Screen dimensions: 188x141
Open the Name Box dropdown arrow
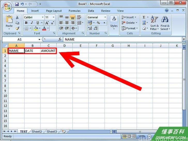coord(39,40)
